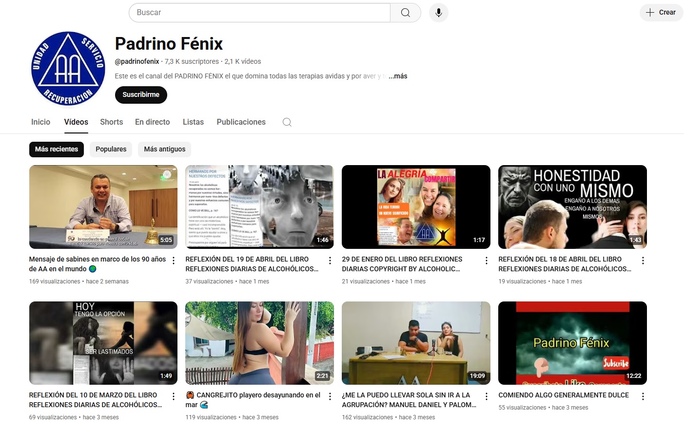Viewport: 684px width, 431px height.
Task: Go to the 'Publicaciones' section
Action: coord(241,122)
